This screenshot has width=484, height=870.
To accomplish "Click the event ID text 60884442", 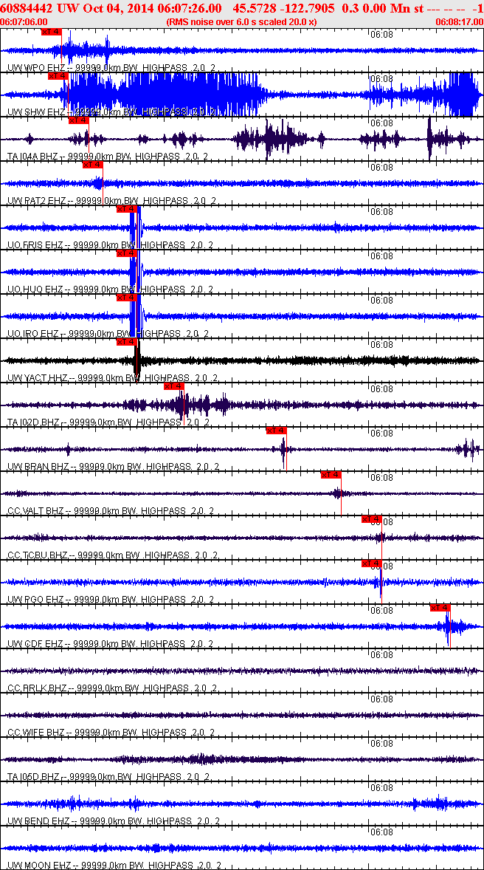I will pyautogui.click(x=27, y=8).
